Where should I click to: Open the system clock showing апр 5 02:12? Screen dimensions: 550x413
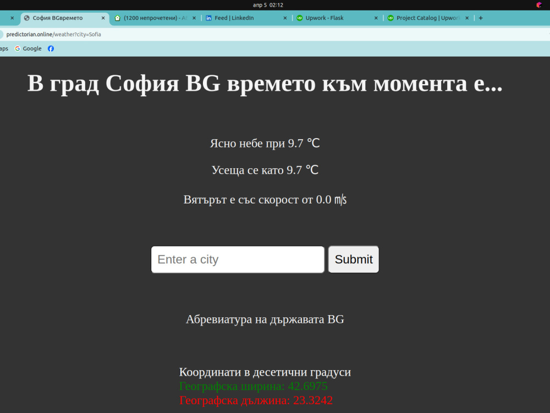click(x=268, y=5)
